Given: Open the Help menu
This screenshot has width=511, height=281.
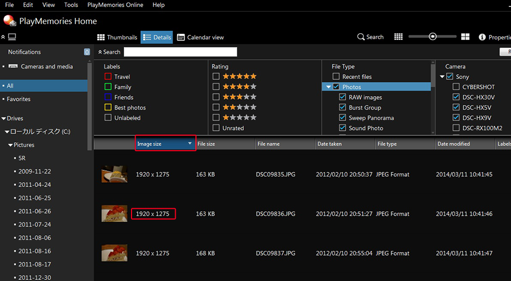Looking at the screenshot, I should 159,5.
